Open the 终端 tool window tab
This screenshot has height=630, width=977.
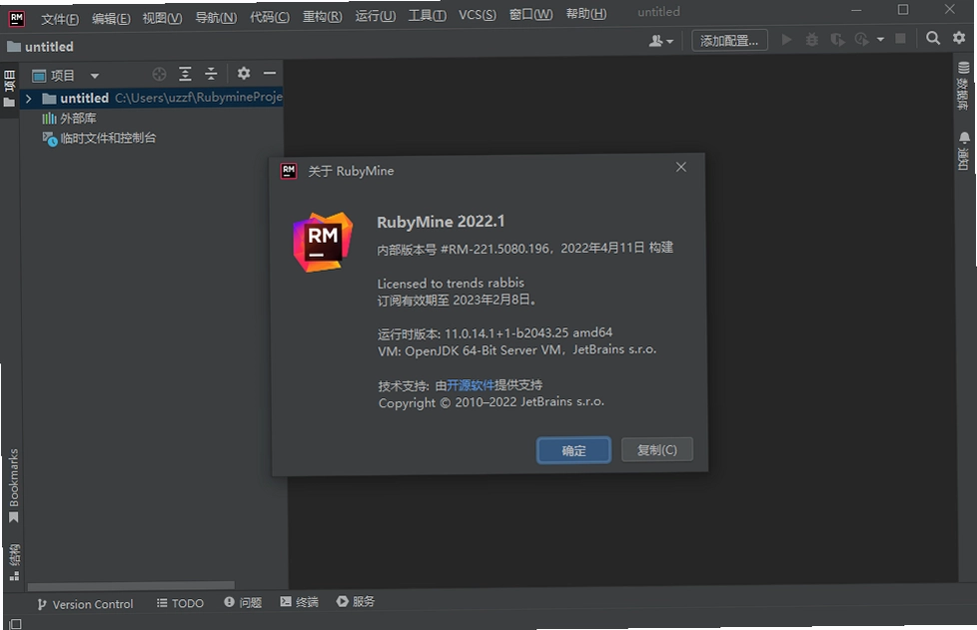pos(299,601)
